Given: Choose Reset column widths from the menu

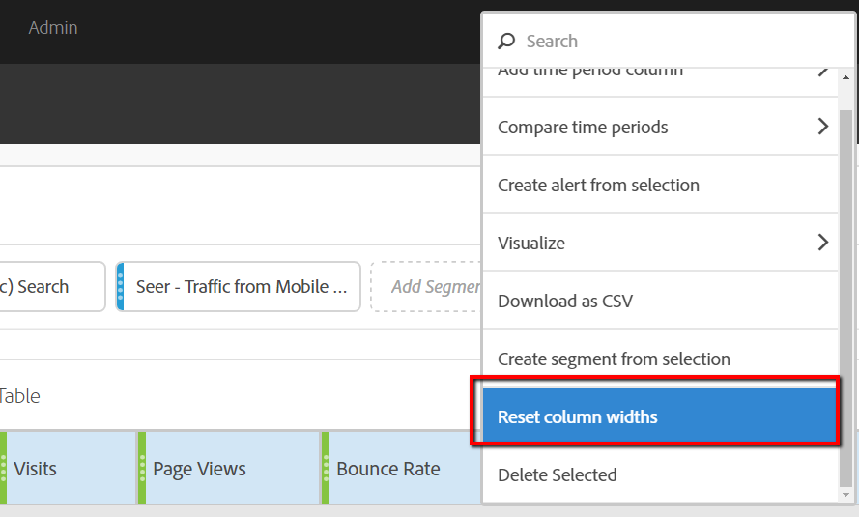Looking at the screenshot, I should point(577,417).
